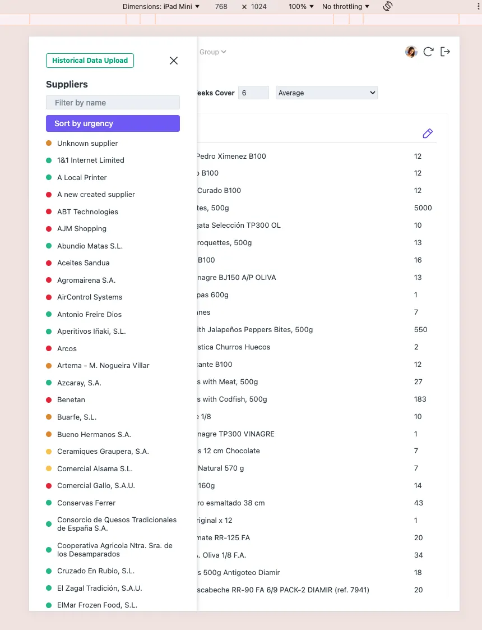The height and width of the screenshot is (630, 482).
Task: Open the 100% zoom dropdown
Action: click(x=301, y=7)
